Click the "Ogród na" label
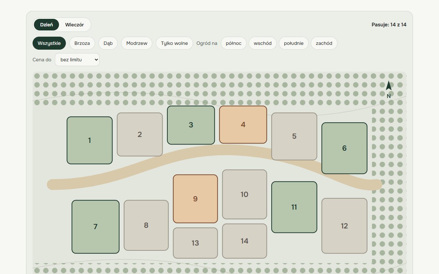Screen dimensions: 439x274 tap(207, 43)
